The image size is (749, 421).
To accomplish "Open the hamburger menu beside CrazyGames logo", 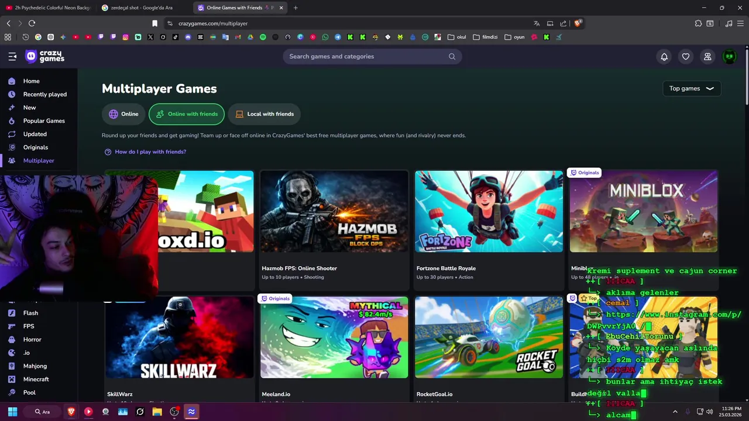I will [12, 57].
